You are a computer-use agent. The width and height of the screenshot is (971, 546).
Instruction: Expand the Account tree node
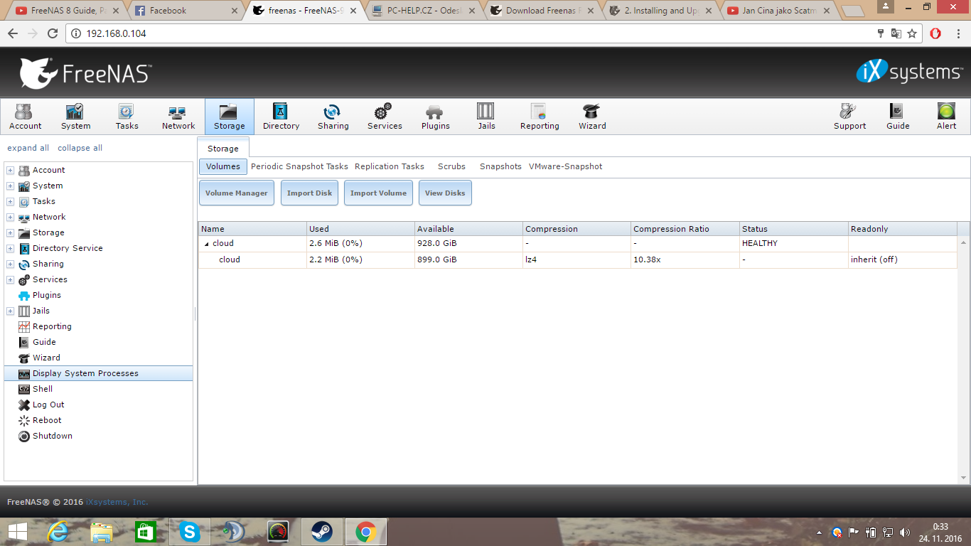(x=10, y=171)
